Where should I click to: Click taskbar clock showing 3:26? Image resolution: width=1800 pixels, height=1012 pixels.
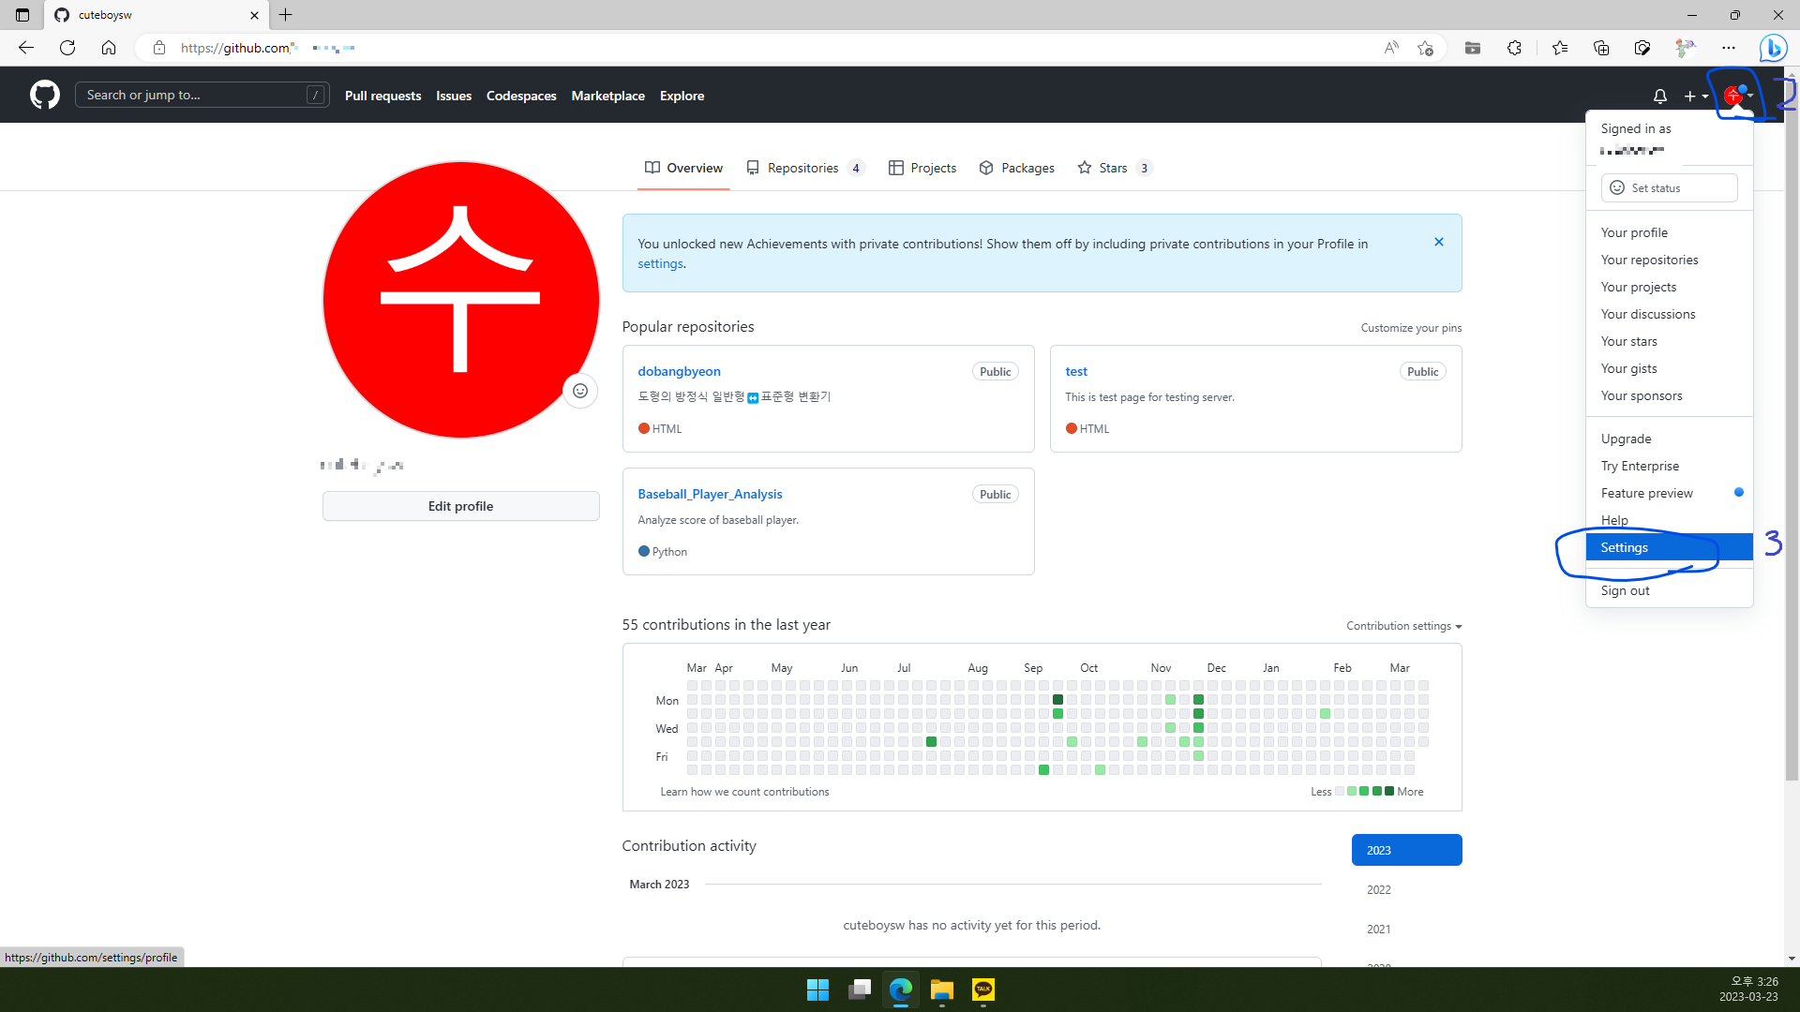[1748, 990]
